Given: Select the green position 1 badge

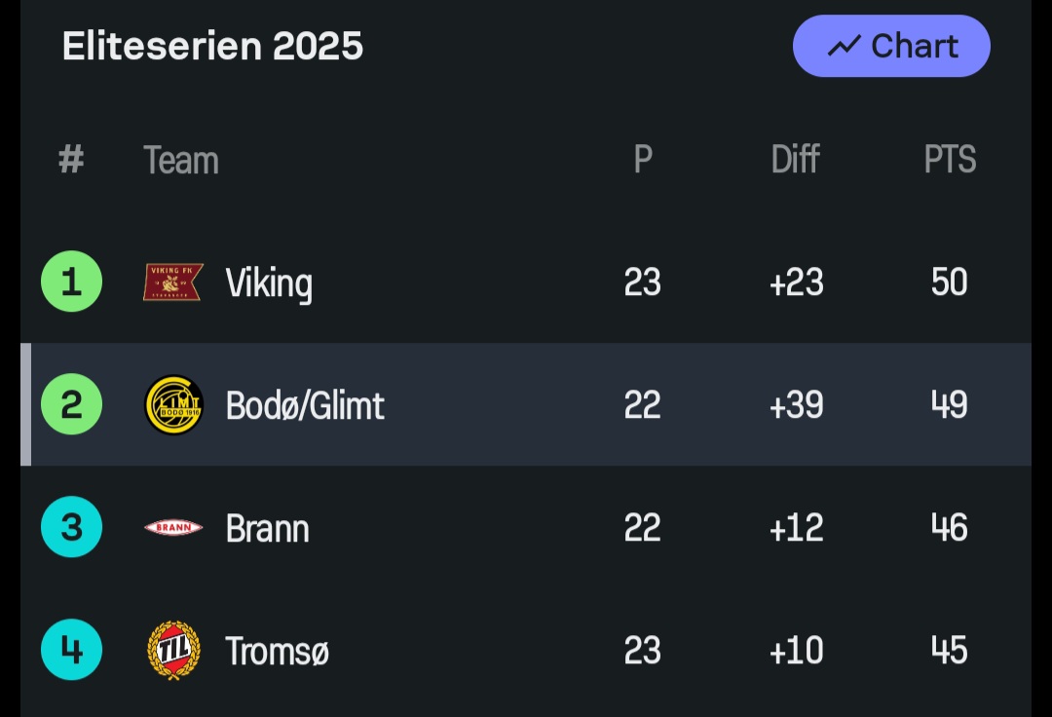Looking at the screenshot, I should pyautogui.click(x=71, y=282).
